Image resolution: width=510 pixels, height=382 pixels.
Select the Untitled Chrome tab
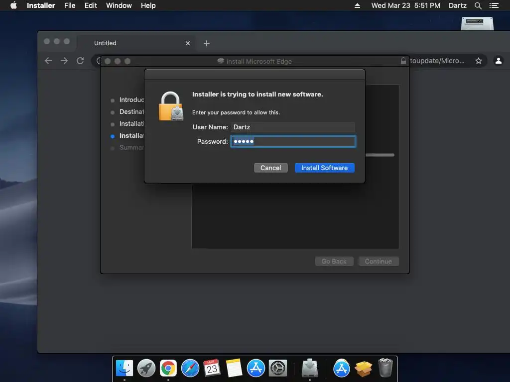tap(136, 43)
